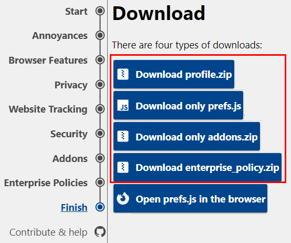Image resolution: width=291 pixels, height=243 pixels.
Task: Navigate to Enterprise Policies step
Action: pos(46,183)
